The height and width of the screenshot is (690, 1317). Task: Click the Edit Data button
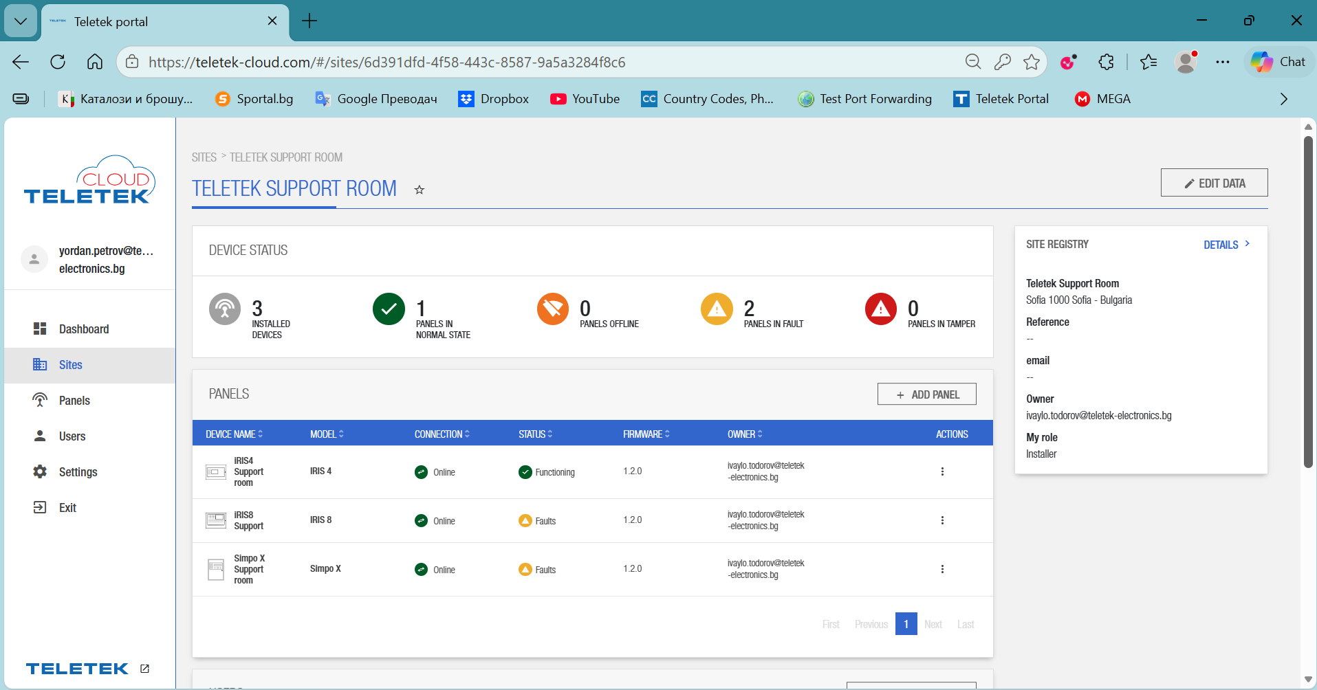(x=1215, y=183)
